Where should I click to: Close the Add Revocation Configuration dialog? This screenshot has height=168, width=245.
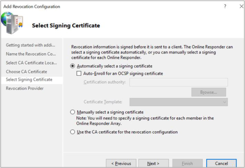point(241,6)
